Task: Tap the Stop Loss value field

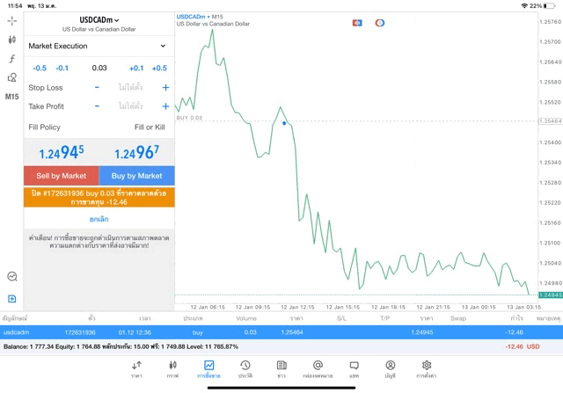Action: [x=130, y=87]
